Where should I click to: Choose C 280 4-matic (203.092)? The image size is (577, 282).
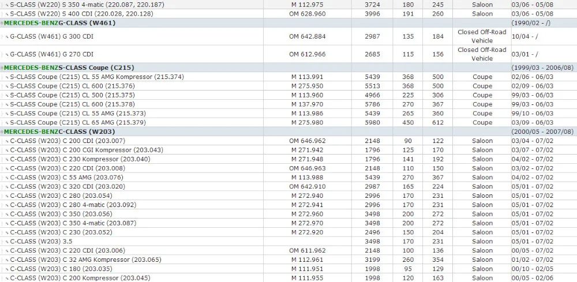(x=73, y=205)
